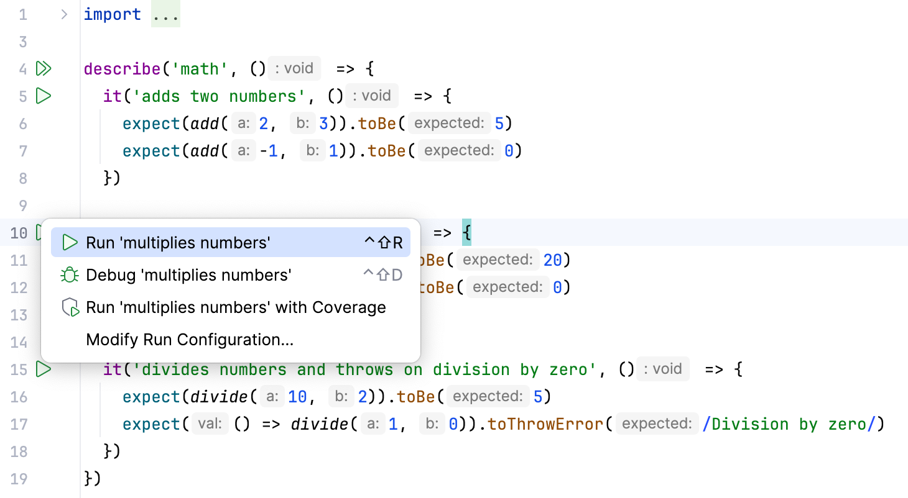Click line number 7 in the gutter
Viewport: 908px width, 498px height.
[x=22, y=150]
